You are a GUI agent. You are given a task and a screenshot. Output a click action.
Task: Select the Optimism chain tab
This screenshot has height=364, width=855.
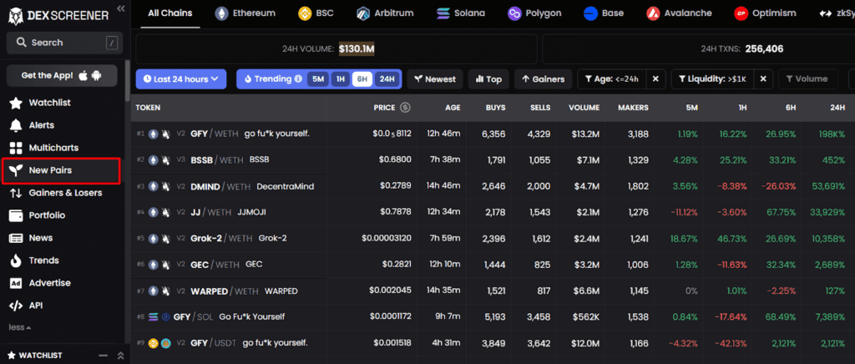pos(765,13)
